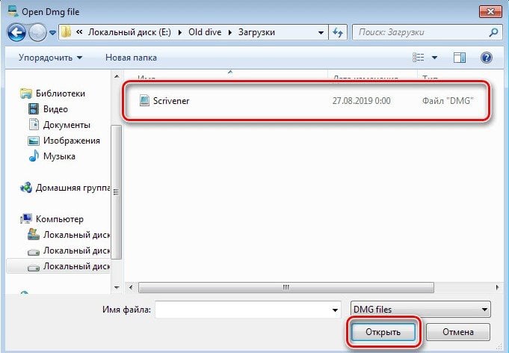Select the second Локальный диск under Компьютер
Screen dimensions: 509x353
click(x=76, y=251)
